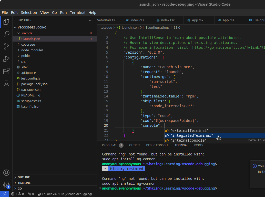Open the Terminal menu
The image size is (265, 197).
click(x=78, y=12)
